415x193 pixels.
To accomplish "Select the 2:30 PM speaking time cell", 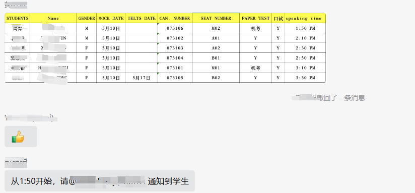I will click(305, 48).
